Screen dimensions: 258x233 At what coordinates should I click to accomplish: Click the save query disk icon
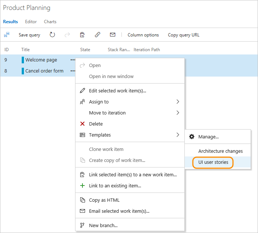point(7,35)
